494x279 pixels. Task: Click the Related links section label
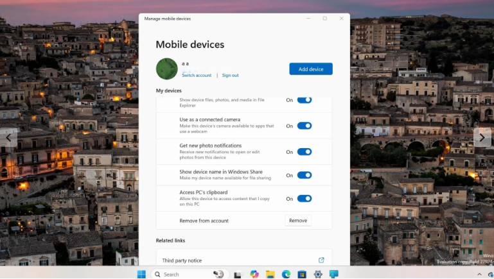(x=170, y=241)
